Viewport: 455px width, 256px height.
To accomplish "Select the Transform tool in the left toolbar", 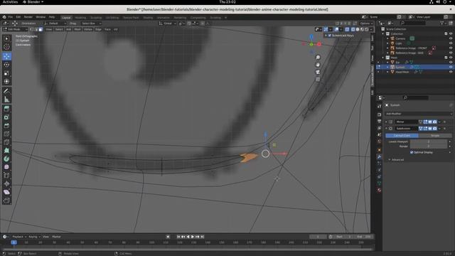I will 6,82.
